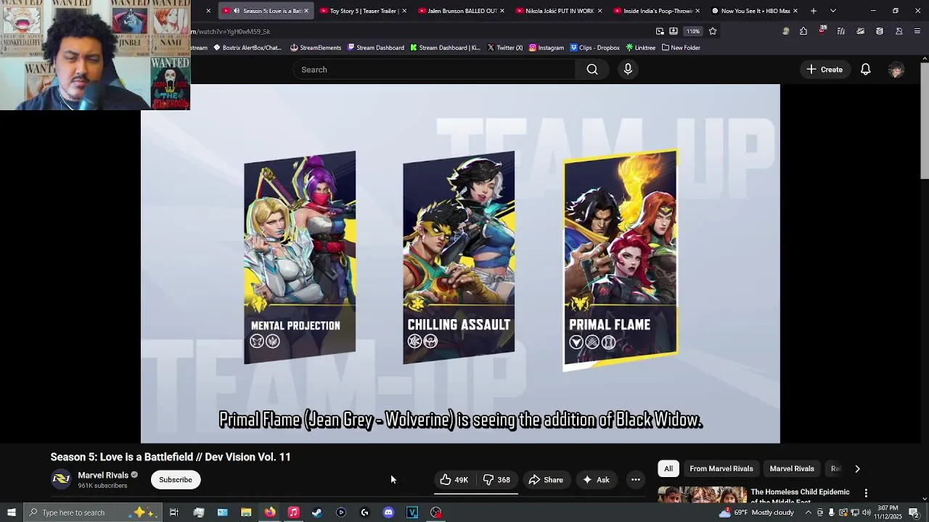
Task: Click the YouTube search magnifier button
Action: (x=592, y=70)
